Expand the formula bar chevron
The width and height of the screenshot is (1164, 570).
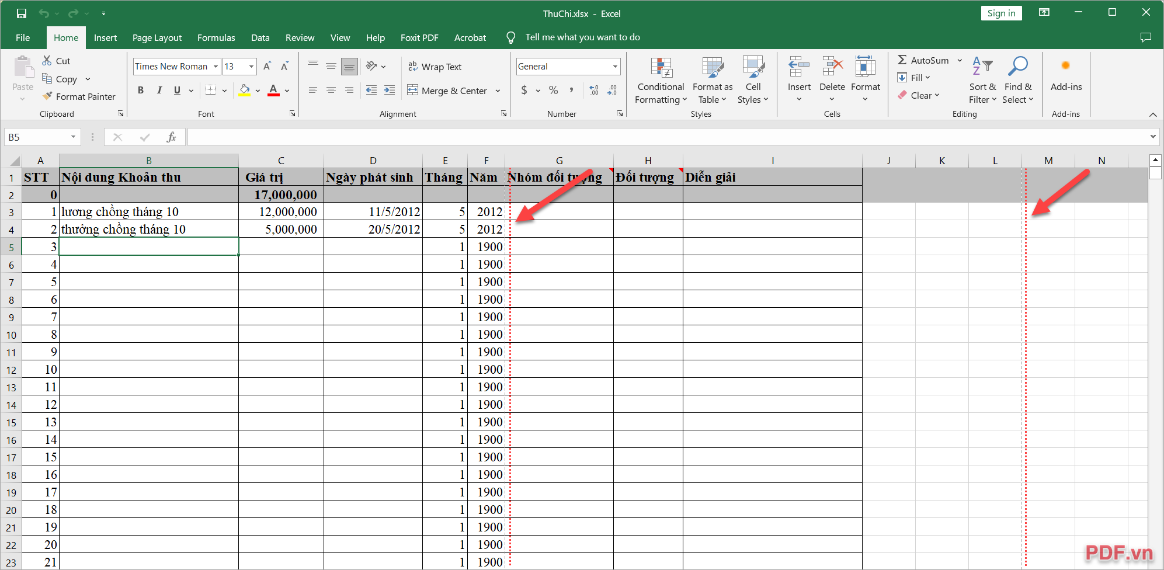(1153, 137)
